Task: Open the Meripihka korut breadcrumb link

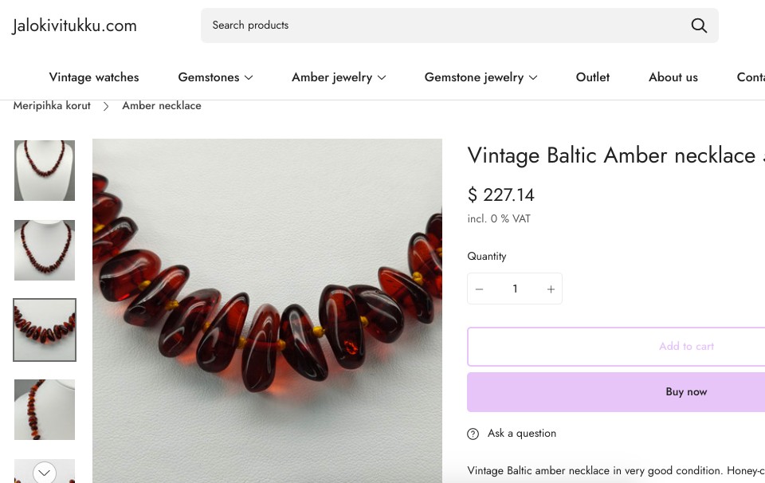Action: [52, 106]
